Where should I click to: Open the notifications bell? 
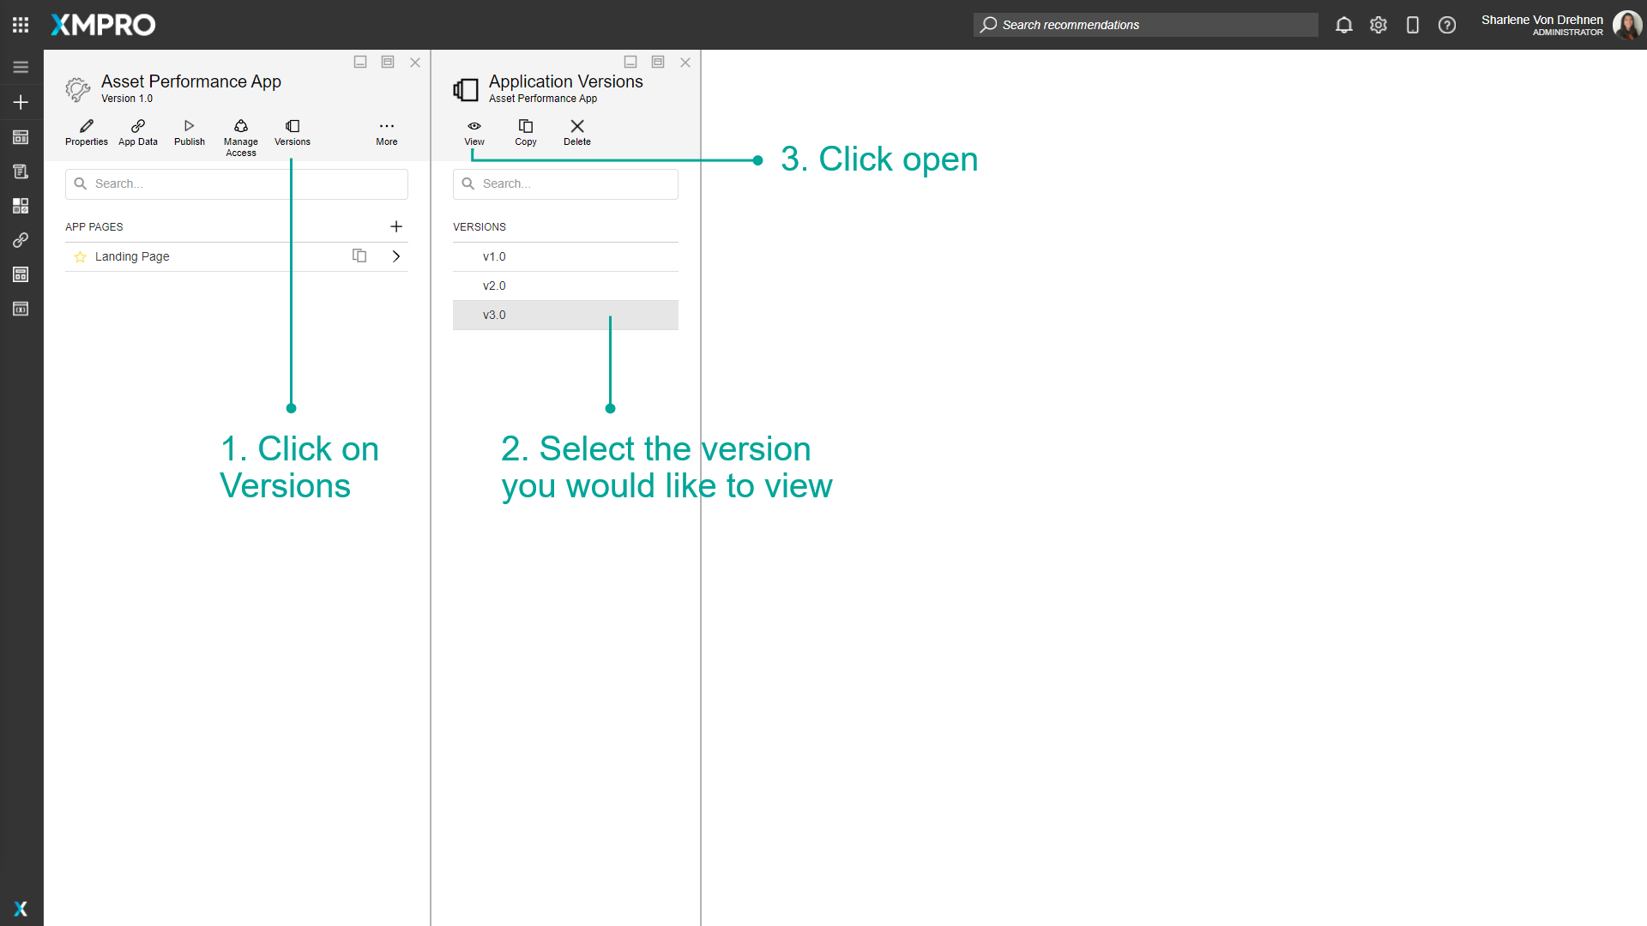(1344, 25)
